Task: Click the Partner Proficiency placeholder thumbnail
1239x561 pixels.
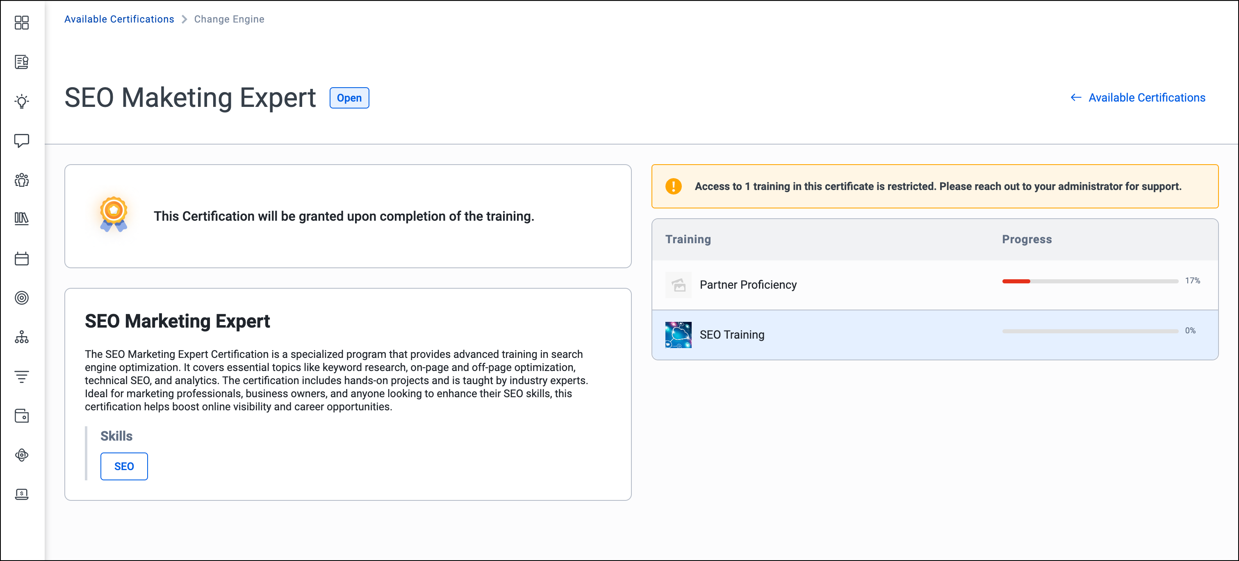Action: click(x=678, y=285)
